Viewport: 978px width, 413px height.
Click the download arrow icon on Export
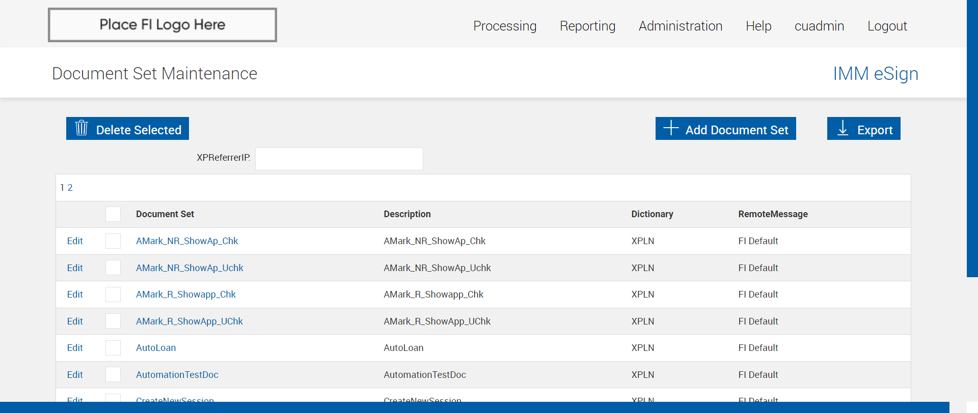click(x=843, y=128)
